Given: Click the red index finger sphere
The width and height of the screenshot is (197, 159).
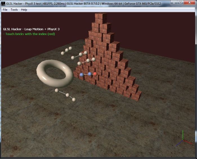Looking at the screenshot, I should [x=95, y=74].
